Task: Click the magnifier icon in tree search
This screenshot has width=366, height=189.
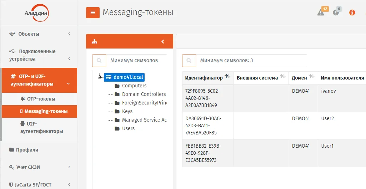Action: click(99, 61)
